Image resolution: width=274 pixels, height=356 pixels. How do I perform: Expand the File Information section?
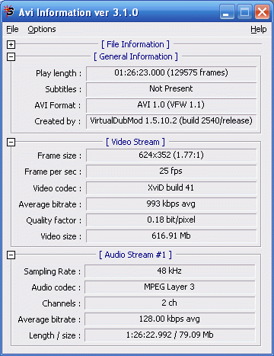[11, 44]
